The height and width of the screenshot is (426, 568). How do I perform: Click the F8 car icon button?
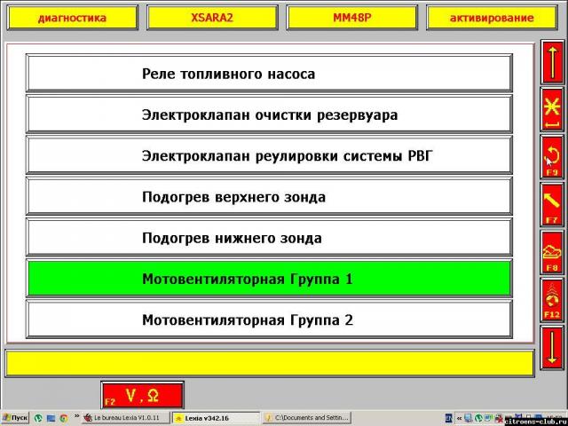pyautogui.click(x=552, y=252)
